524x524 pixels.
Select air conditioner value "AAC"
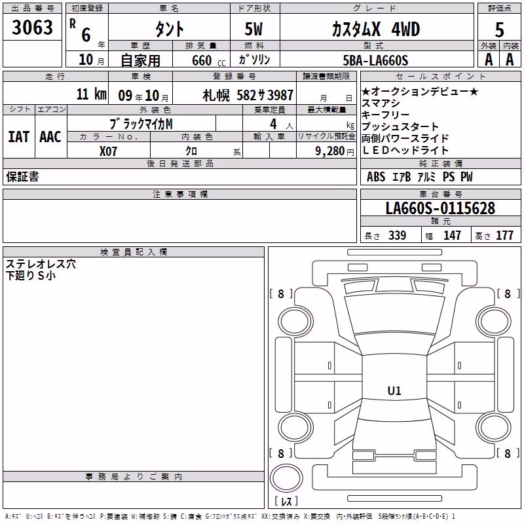pos(50,137)
